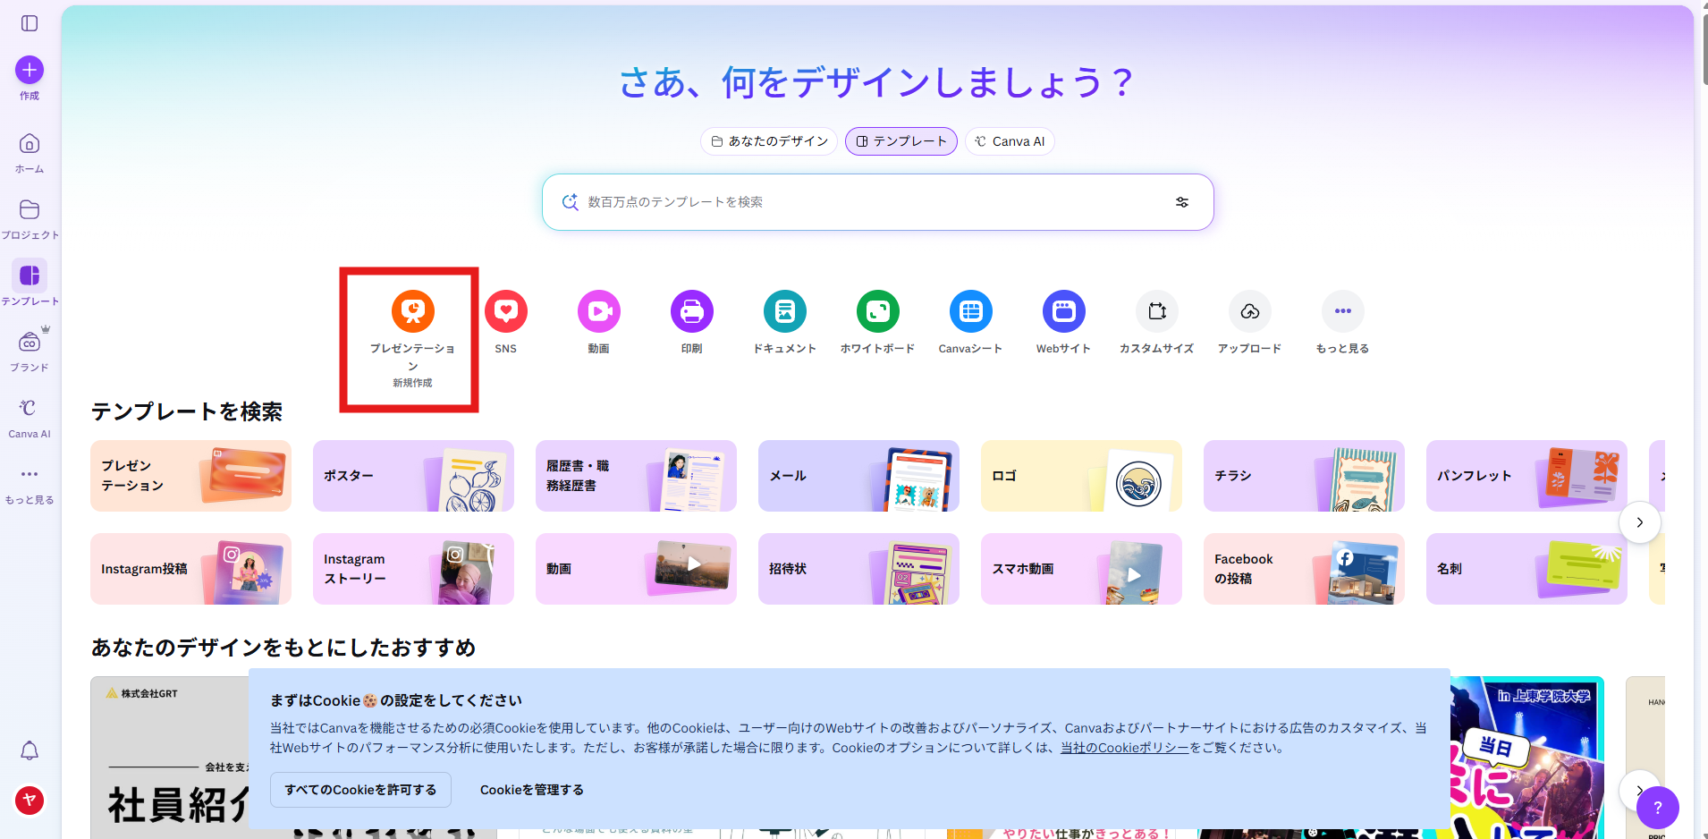Open もっと見る for additional design types
The height and width of the screenshot is (839, 1708).
1342,311
